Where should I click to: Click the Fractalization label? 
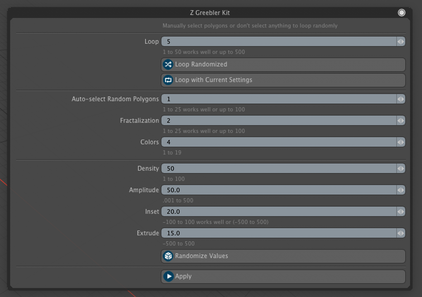tap(139, 121)
